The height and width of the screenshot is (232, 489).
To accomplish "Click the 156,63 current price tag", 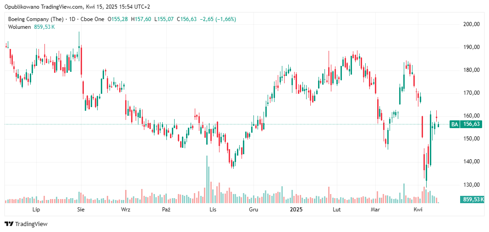I will (x=471, y=124).
